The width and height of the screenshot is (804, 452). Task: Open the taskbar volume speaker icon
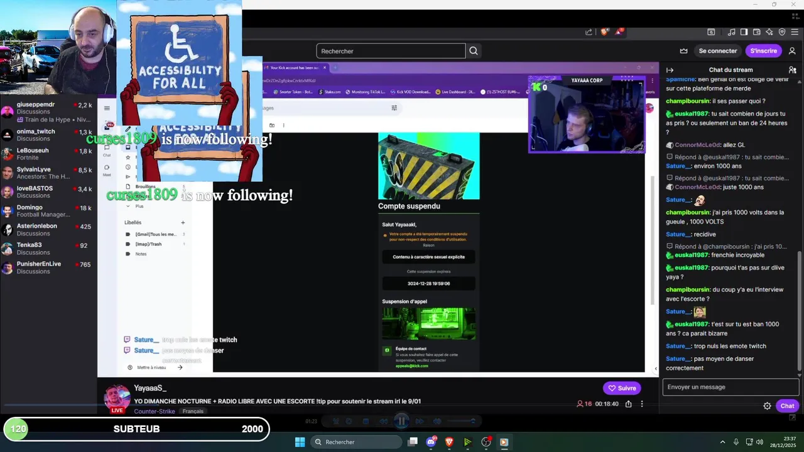click(759, 442)
